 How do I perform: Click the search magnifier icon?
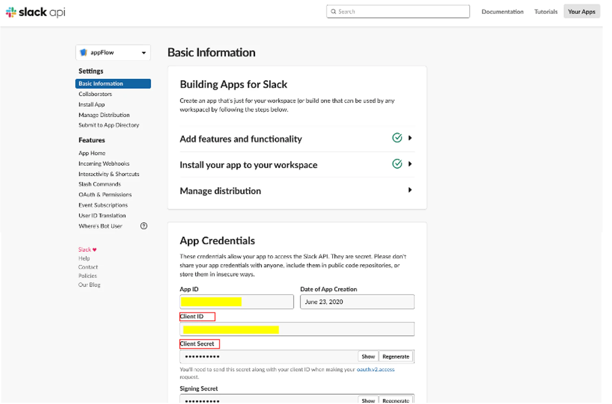[334, 12]
